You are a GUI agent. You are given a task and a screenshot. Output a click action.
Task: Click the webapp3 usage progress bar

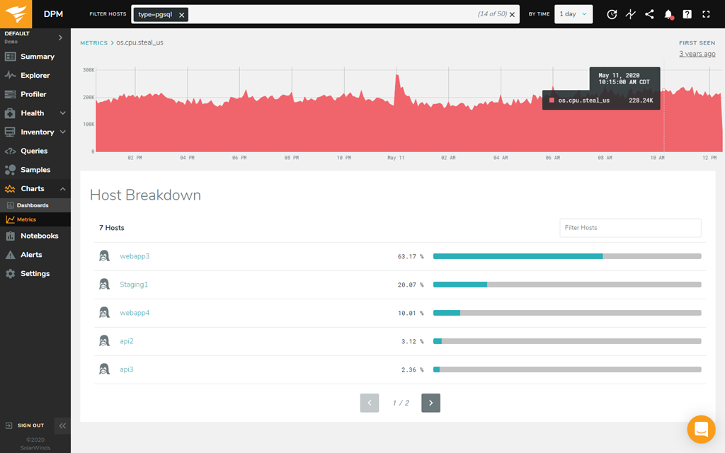[566, 256]
